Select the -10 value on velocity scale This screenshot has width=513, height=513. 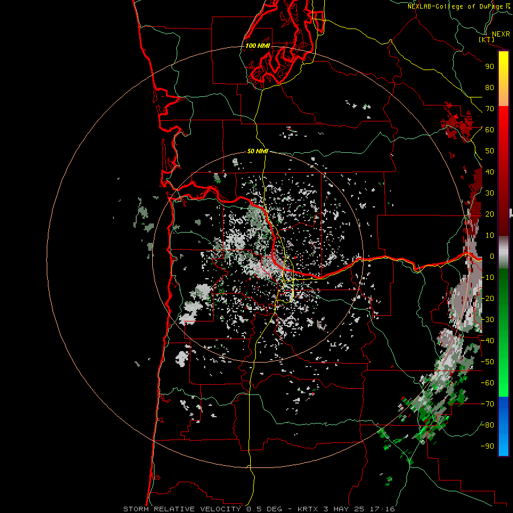pyautogui.click(x=487, y=278)
